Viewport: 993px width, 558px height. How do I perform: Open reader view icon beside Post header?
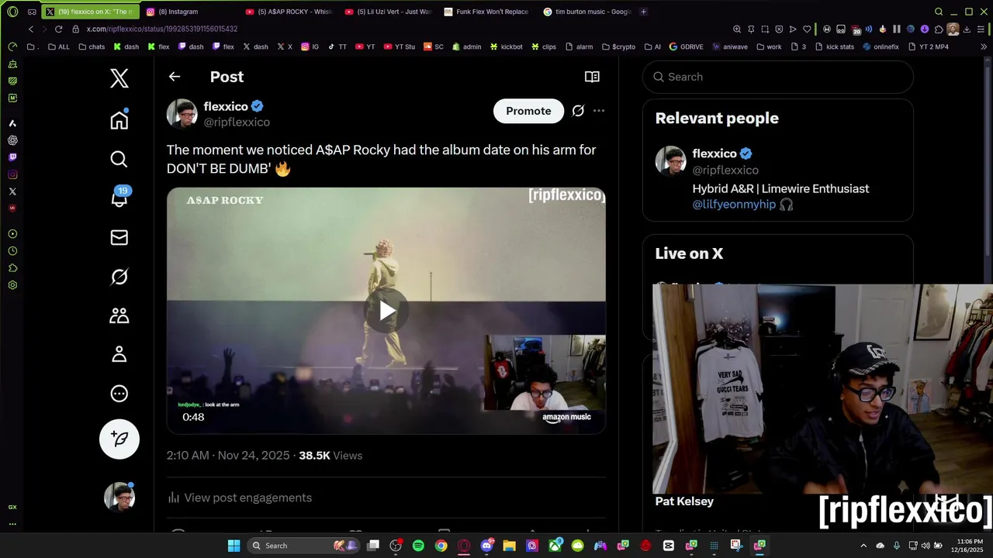(592, 77)
